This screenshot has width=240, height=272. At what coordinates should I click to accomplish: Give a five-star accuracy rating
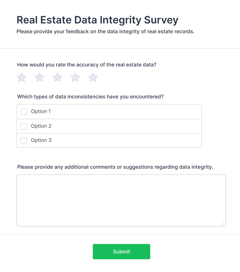coord(93,77)
